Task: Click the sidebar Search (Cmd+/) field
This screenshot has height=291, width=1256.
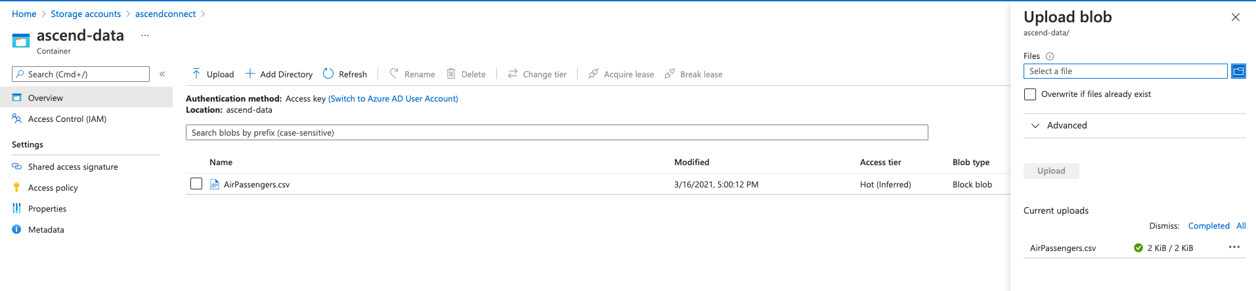Action: pyautogui.click(x=81, y=74)
